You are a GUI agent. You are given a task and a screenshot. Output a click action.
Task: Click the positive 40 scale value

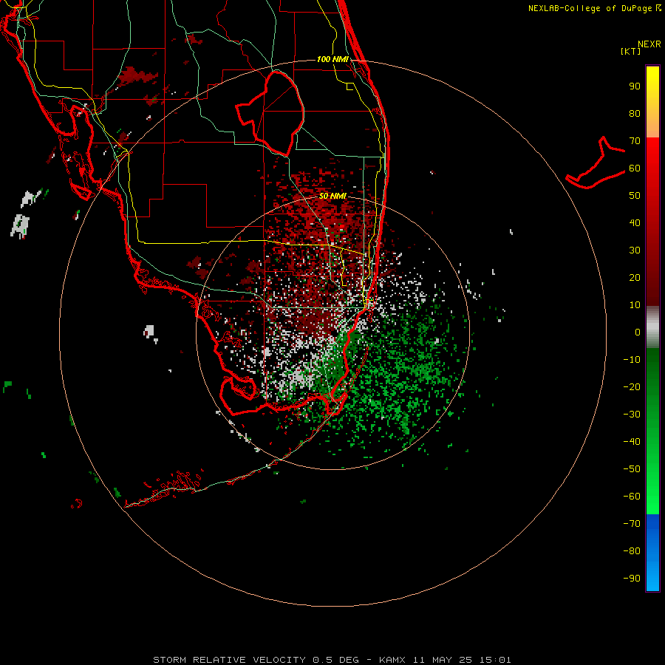[635, 223]
